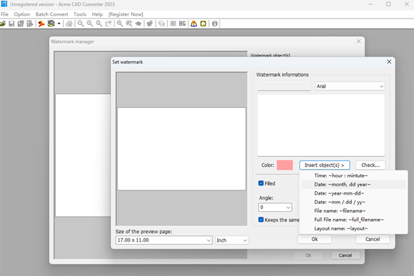
Task: Click the round info about icon
Action: [215, 23]
